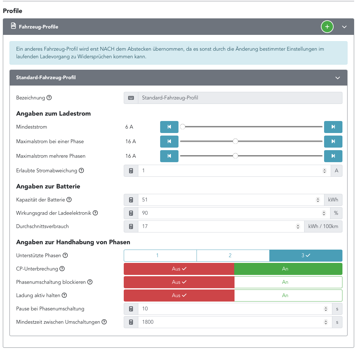Set CP-Unterbrechung to Aus

(x=179, y=269)
